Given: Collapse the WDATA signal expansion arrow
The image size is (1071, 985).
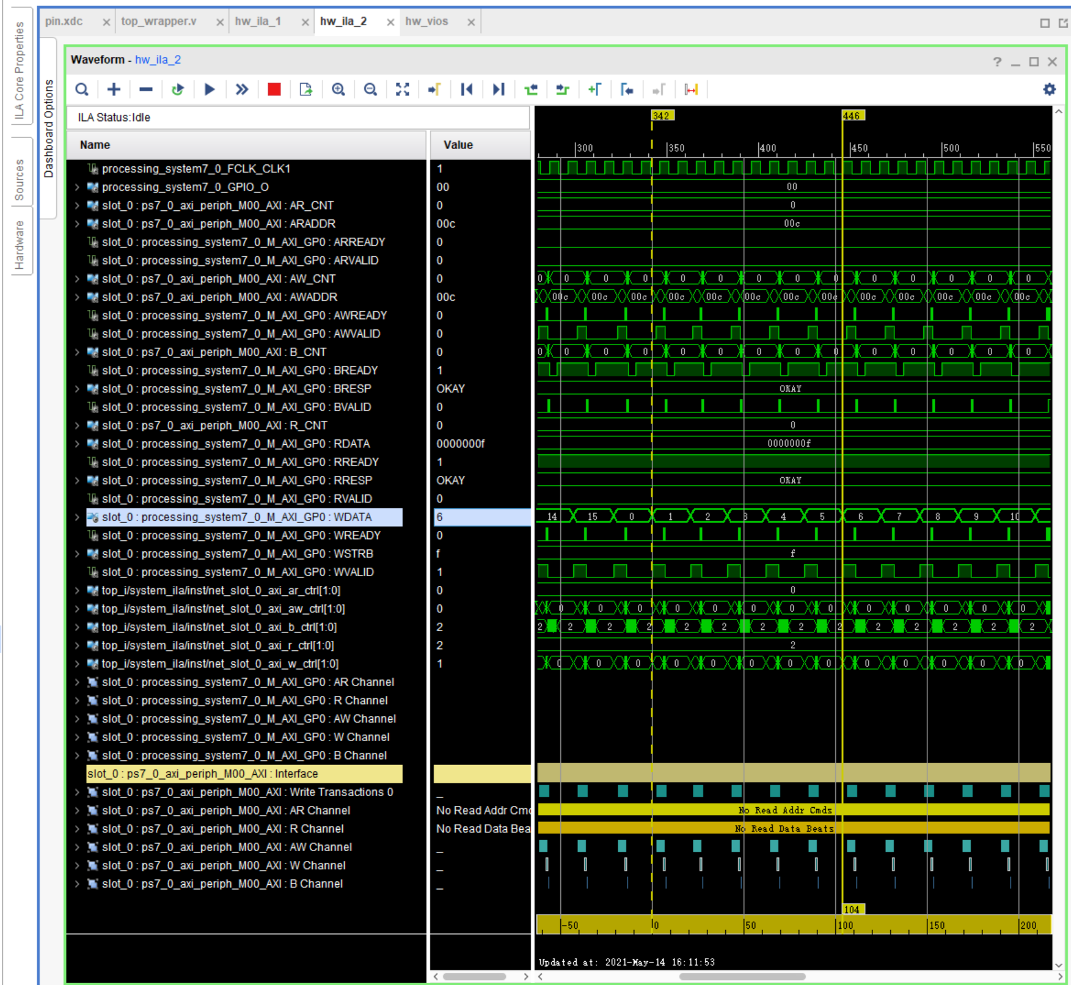Looking at the screenshot, I should point(77,517).
